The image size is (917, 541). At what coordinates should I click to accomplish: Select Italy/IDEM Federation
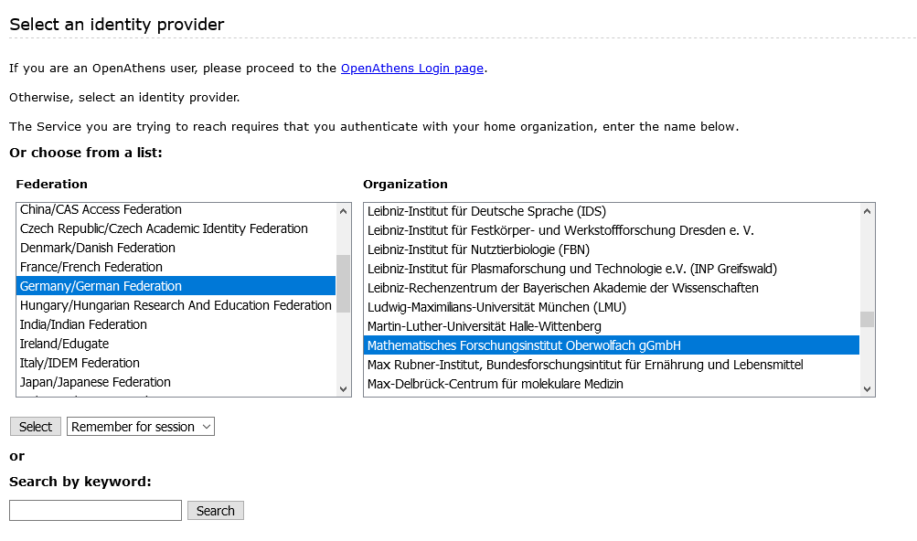pos(80,363)
